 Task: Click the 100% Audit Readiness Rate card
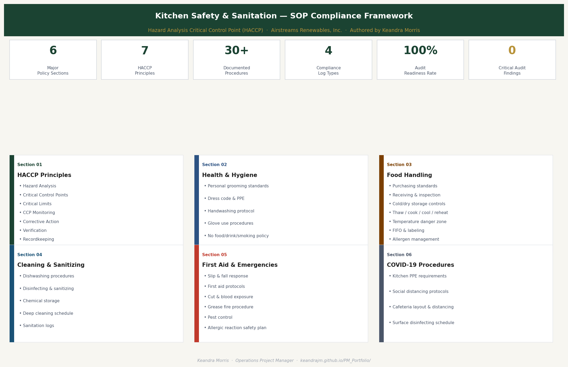pos(420,59)
